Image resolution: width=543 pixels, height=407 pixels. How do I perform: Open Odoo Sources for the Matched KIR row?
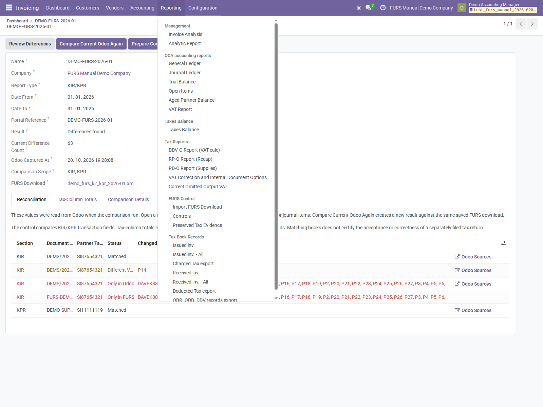pos(473,257)
